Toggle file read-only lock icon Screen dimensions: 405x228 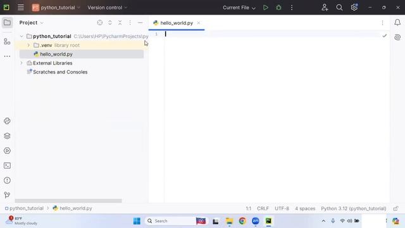pos(396,208)
